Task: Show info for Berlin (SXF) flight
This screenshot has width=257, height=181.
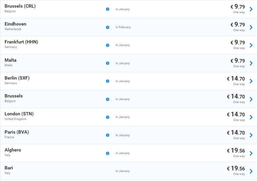Action: pyautogui.click(x=107, y=81)
